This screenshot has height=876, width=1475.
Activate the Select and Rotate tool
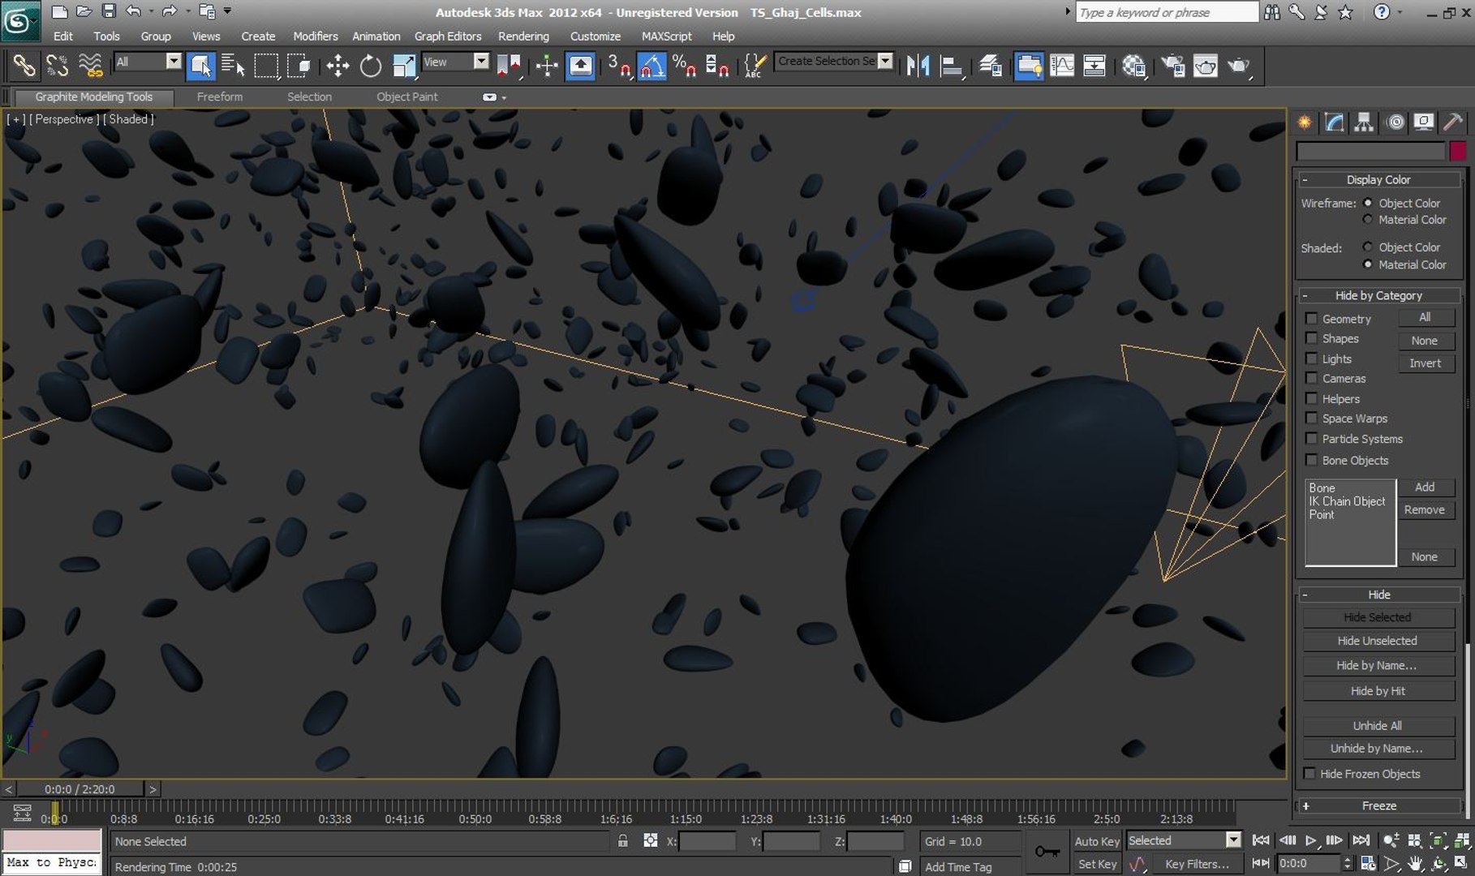(x=371, y=66)
